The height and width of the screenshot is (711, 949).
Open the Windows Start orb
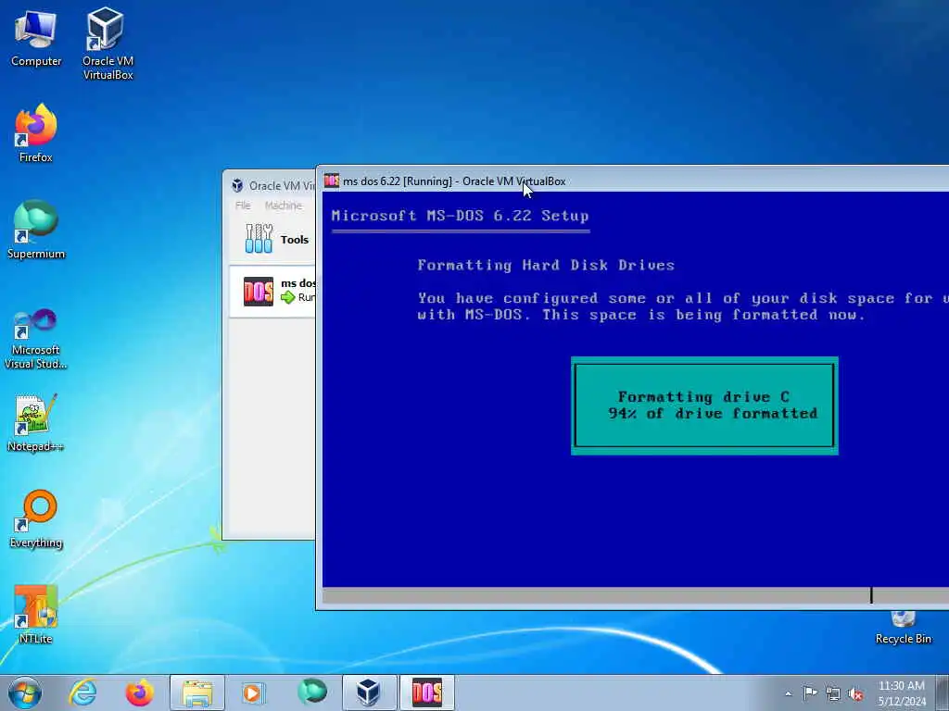[x=25, y=692]
